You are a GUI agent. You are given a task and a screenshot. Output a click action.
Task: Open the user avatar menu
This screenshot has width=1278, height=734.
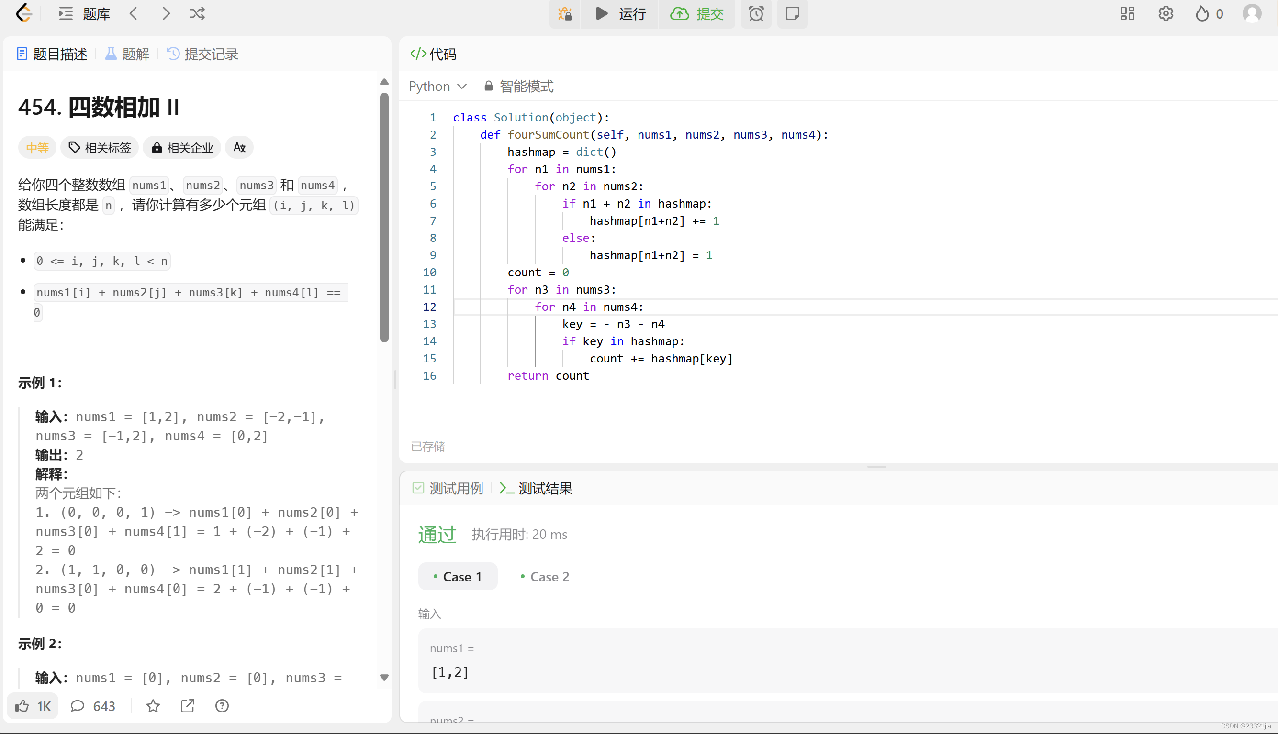tap(1252, 13)
